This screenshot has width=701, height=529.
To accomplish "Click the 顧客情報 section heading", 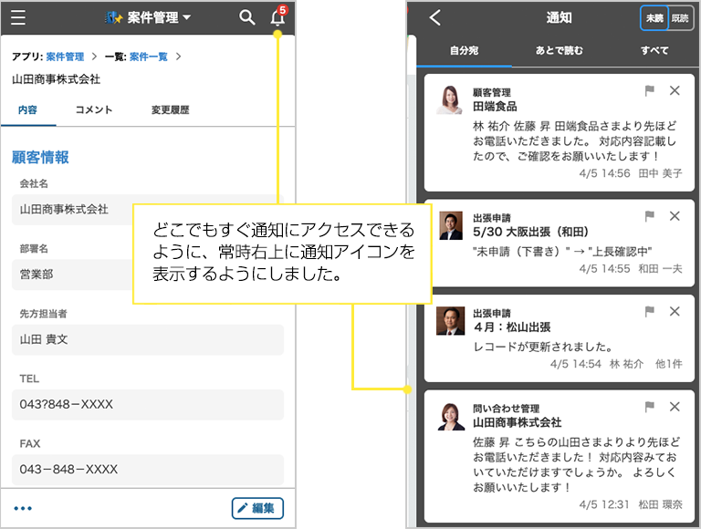I will [40, 157].
